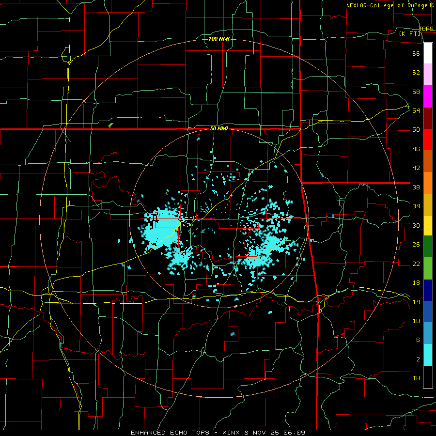Click the "6" legend value

(x=418, y=340)
